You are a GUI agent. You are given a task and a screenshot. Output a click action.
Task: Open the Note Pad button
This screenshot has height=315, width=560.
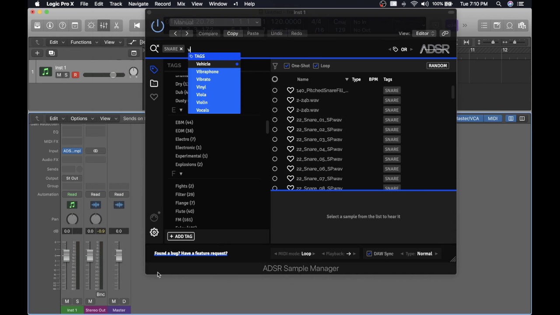click(x=497, y=25)
